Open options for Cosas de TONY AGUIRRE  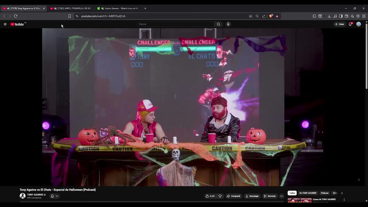(x=344, y=200)
